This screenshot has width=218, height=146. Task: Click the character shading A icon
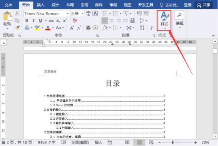(88, 28)
